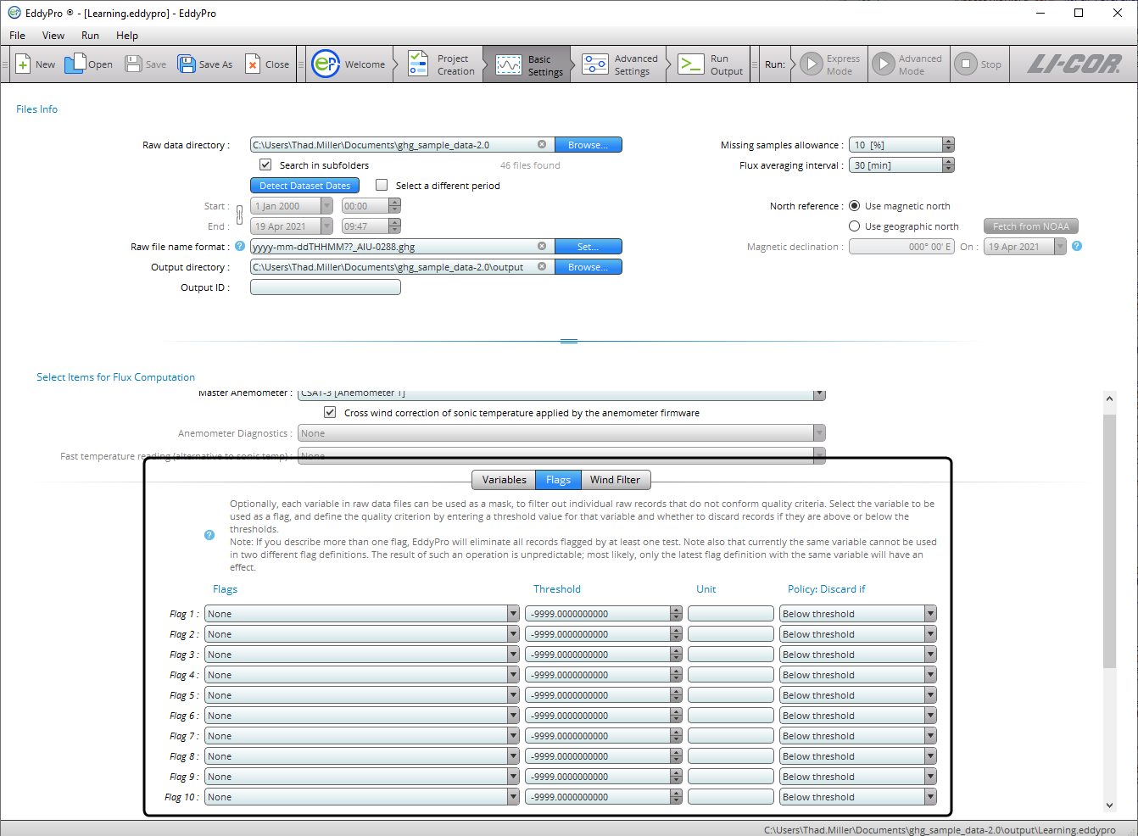Click the Flag 1 threshold value field
This screenshot has width=1138, height=836.
click(x=598, y=614)
